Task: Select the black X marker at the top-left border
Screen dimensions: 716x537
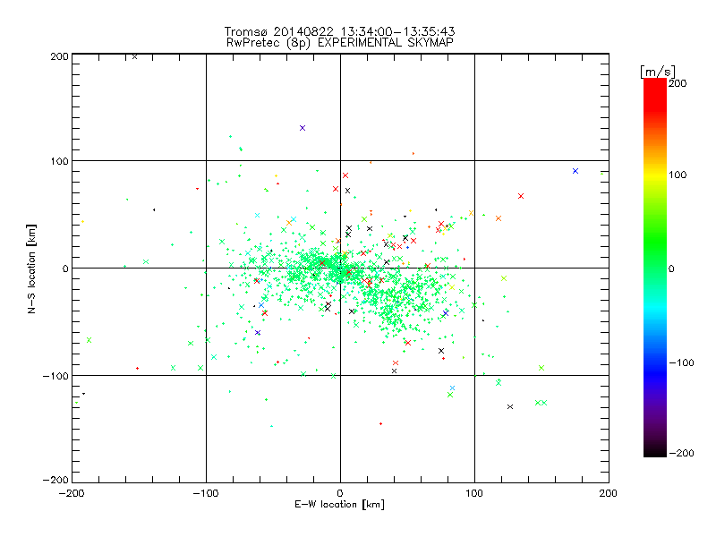Action: pyautogui.click(x=135, y=56)
